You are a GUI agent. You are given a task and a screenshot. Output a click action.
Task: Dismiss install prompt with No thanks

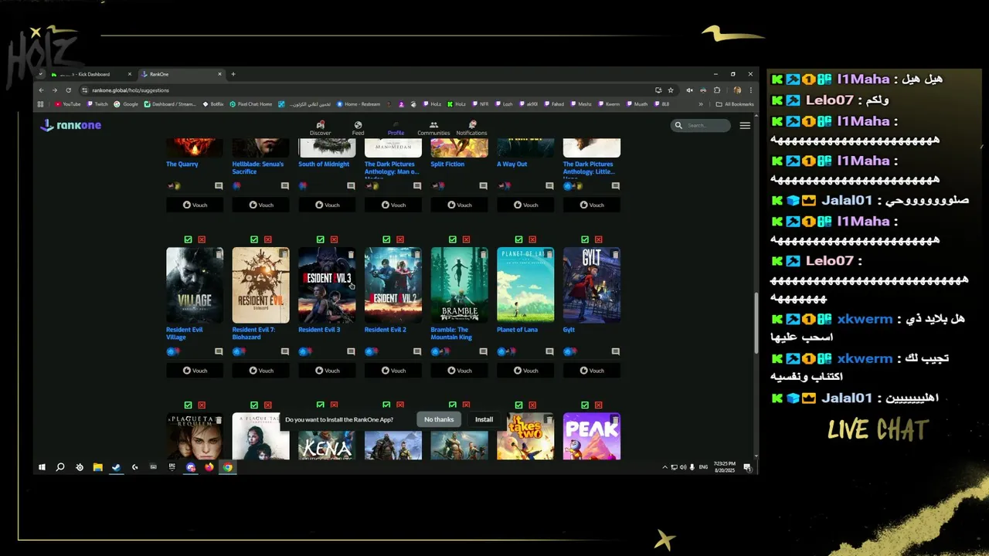pos(439,419)
